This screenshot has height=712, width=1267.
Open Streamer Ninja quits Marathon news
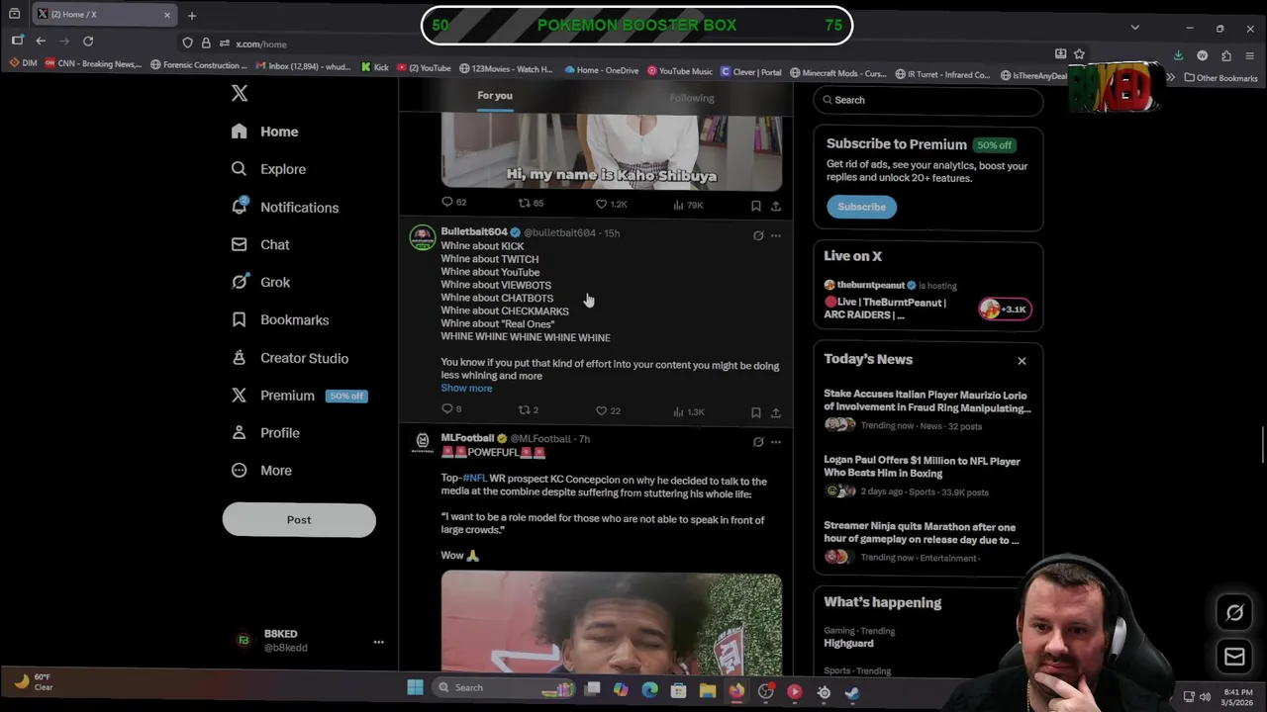(927, 542)
